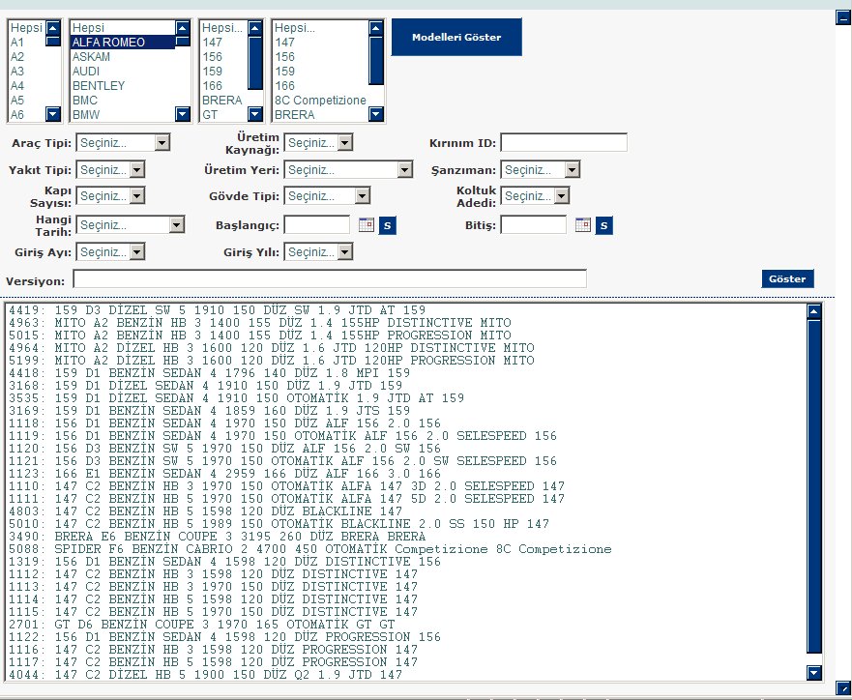Screen dimensions: 852x700
Task: Select A6 in the first list
Action: click(27, 115)
